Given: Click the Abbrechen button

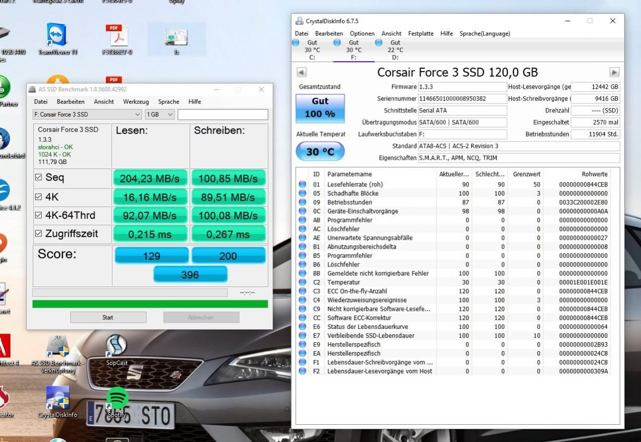Looking at the screenshot, I should coord(201,317).
